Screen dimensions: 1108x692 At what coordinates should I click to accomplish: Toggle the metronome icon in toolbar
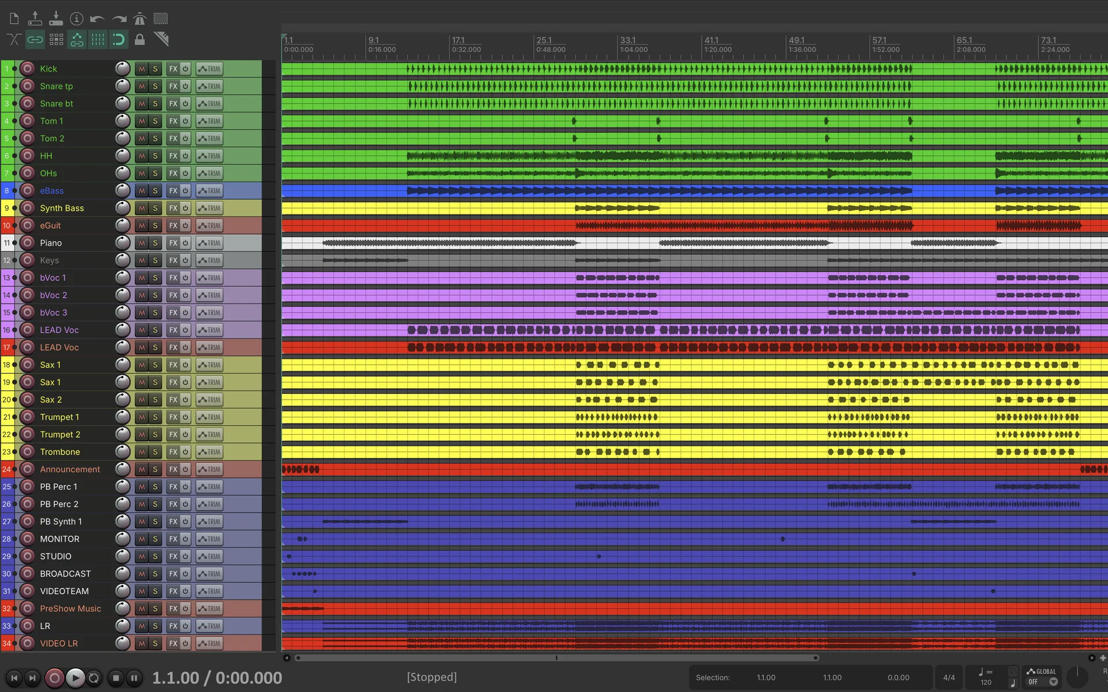point(140,18)
